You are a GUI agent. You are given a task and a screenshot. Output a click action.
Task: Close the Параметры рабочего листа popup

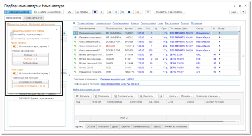pos(56,30)
